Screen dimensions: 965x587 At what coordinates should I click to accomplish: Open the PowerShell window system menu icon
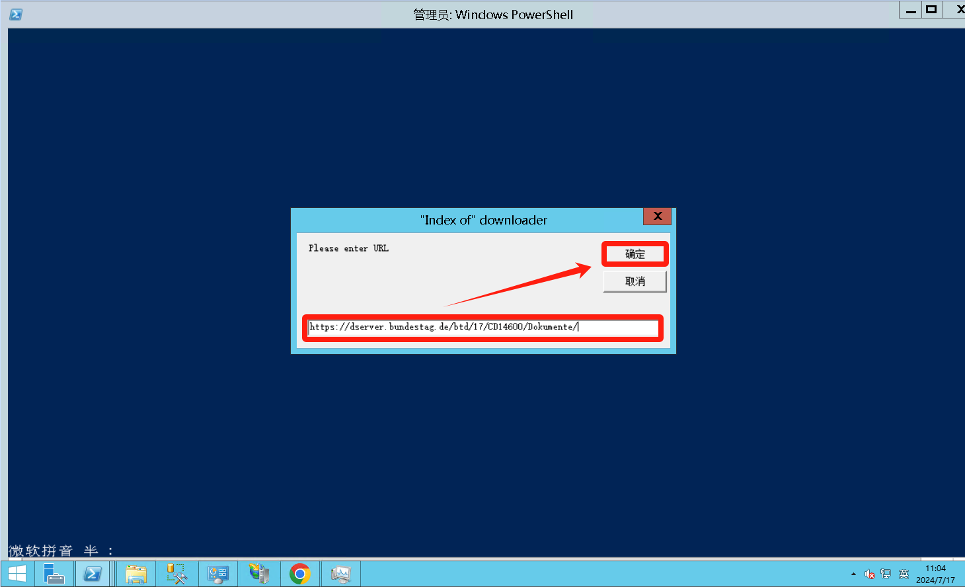(16, 15)
